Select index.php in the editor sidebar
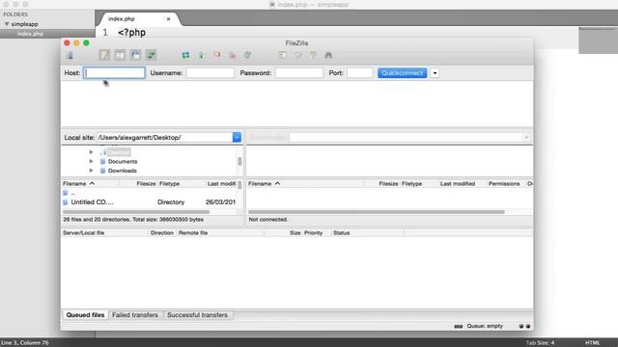 [30, 34]
